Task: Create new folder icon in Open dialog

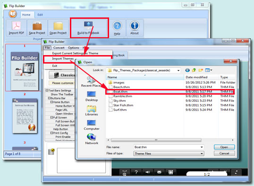Action: click(201, 70)
